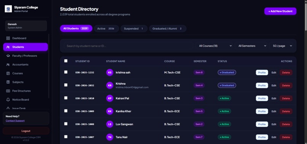307x144 pixels.
Task: Open the All Courses (18) dropdown
Action: (215, 46)
